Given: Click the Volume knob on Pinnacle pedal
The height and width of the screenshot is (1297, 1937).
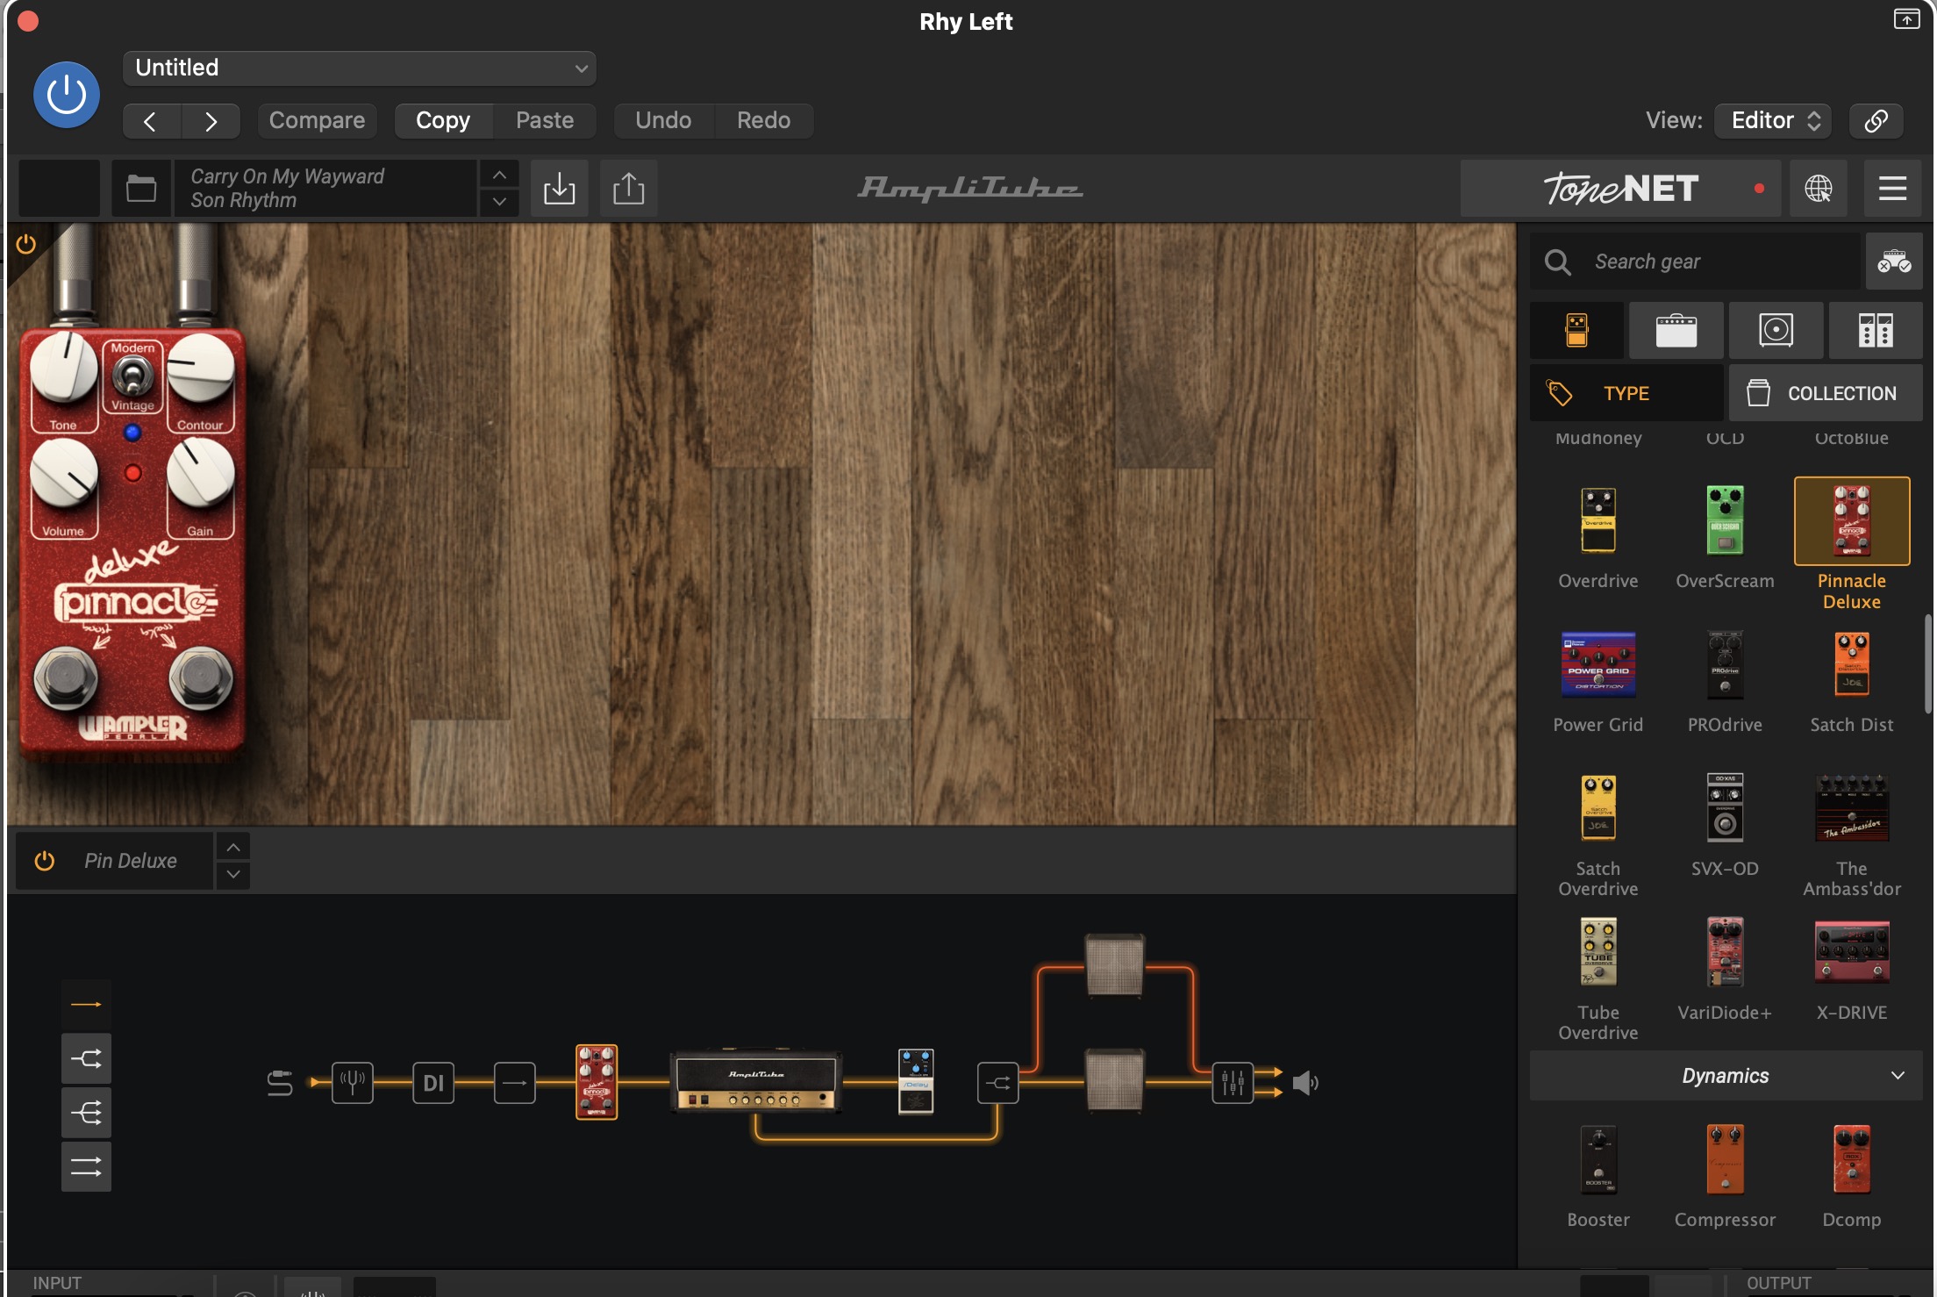Looking at the screenshot, I should point(64,474).
